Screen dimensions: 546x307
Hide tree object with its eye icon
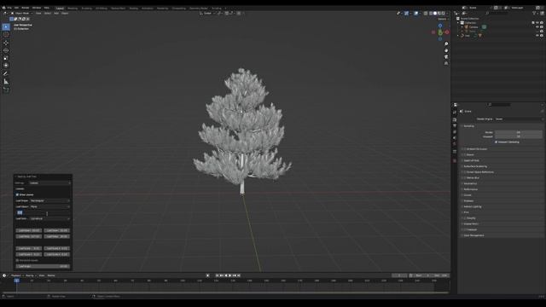coord(537,35)
